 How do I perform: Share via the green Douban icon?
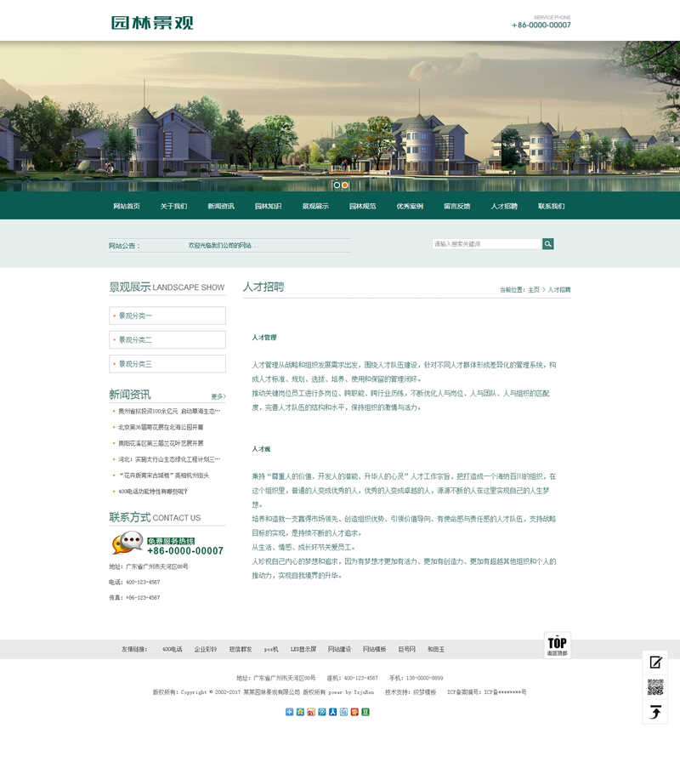pos(365,712)
